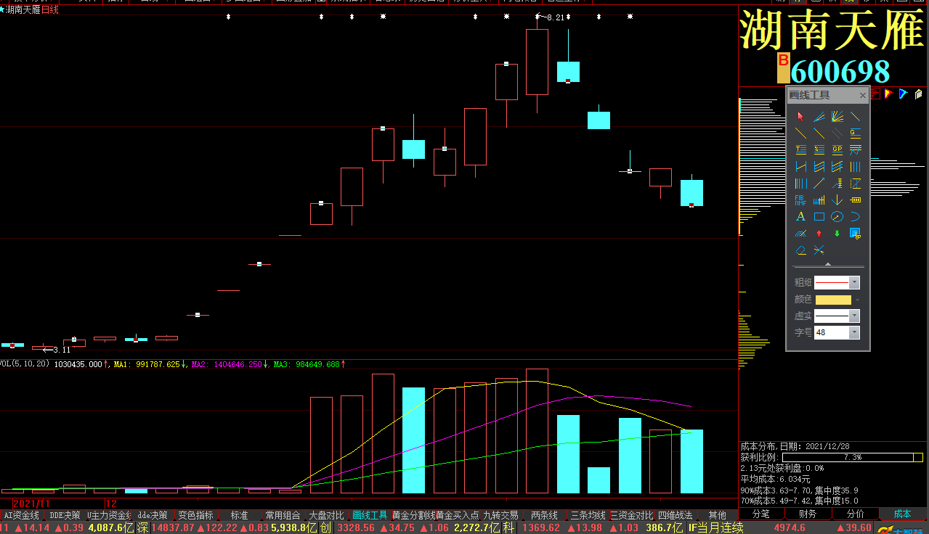Select the crossed-lines delete tool
This screenshot has width=929, height=534.
coord(819,250)
